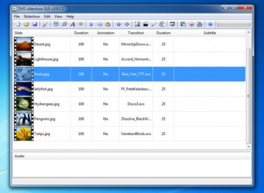Click the orange disc icon in the toolbar
This screenshot has height=193, width=264.
[x=192, y=24]
